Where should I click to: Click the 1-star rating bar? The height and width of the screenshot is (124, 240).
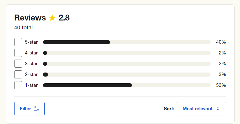(x=127, y=85)
